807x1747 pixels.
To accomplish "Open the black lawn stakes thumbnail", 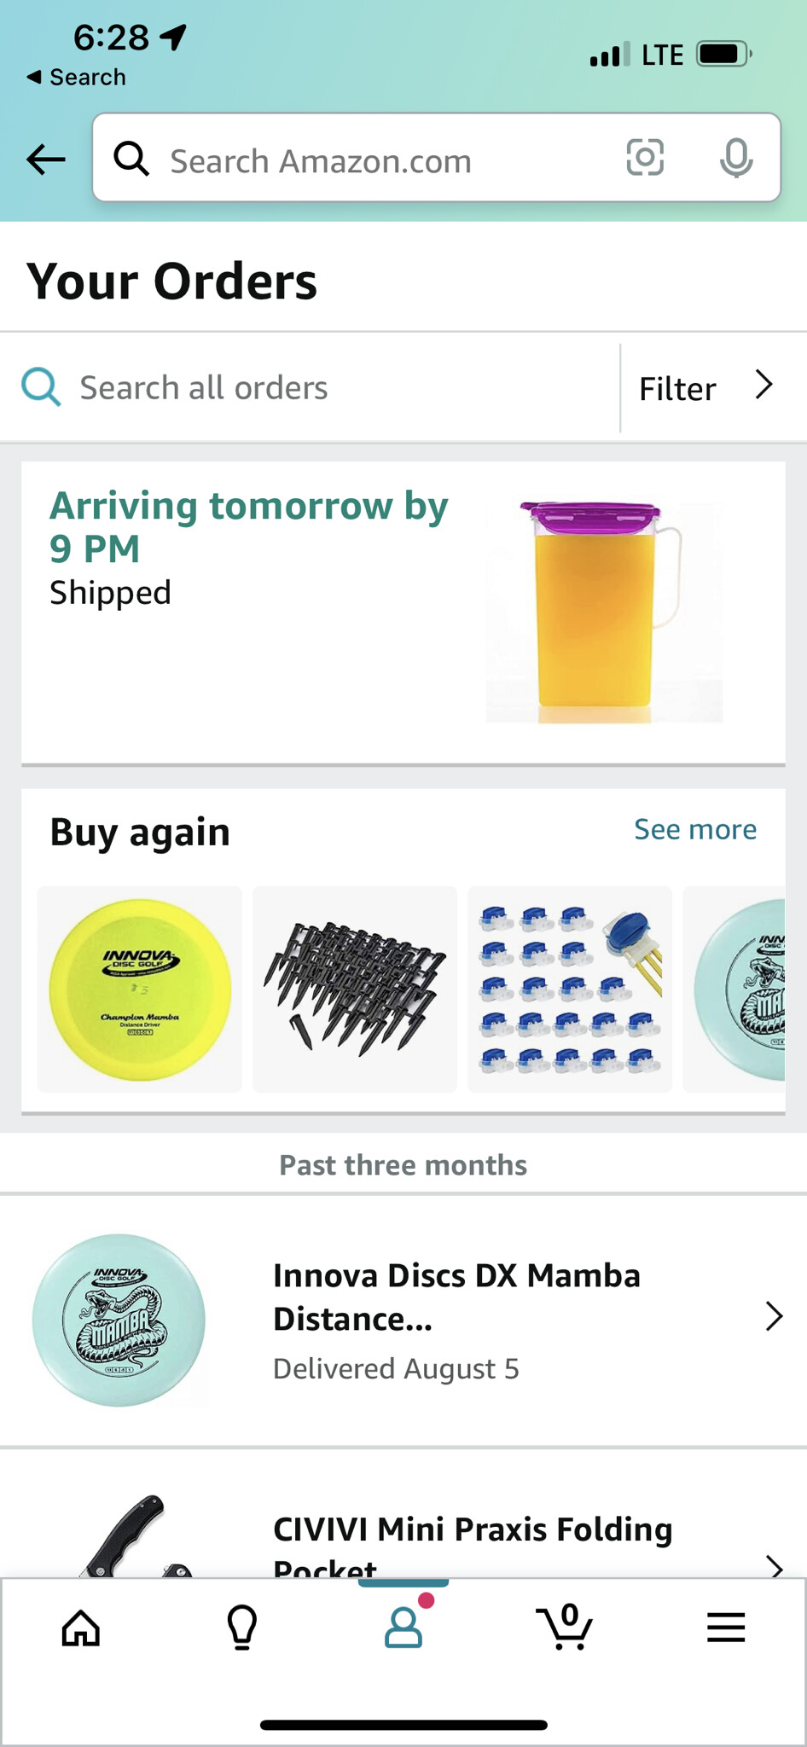I will click(x=355, y=990).
